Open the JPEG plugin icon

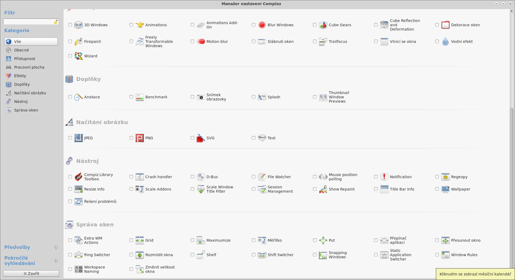click(78, 138)
